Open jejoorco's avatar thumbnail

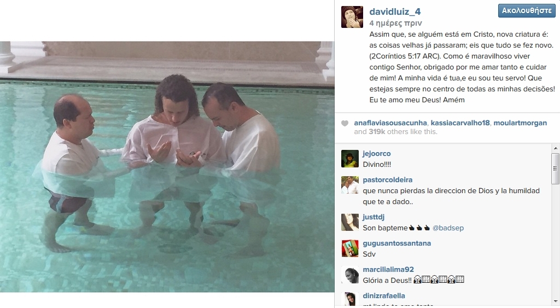pyautogui.click(x=350, y=159)
